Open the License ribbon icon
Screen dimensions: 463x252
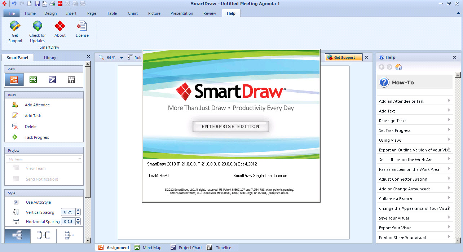[82, 29]
